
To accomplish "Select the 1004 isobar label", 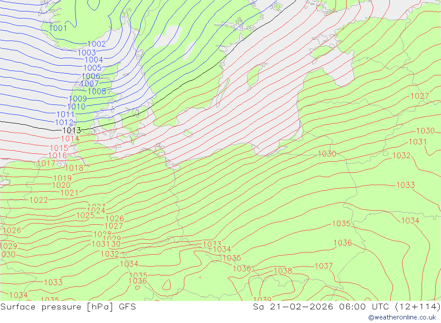I will [x=94, y=59].
